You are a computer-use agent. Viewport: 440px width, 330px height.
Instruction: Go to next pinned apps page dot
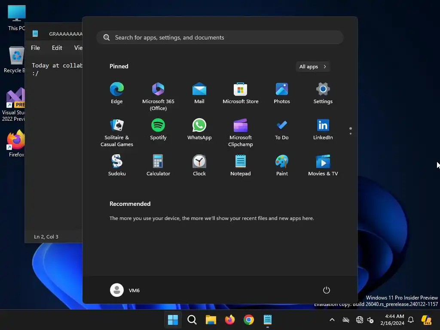tap(351, 134)
